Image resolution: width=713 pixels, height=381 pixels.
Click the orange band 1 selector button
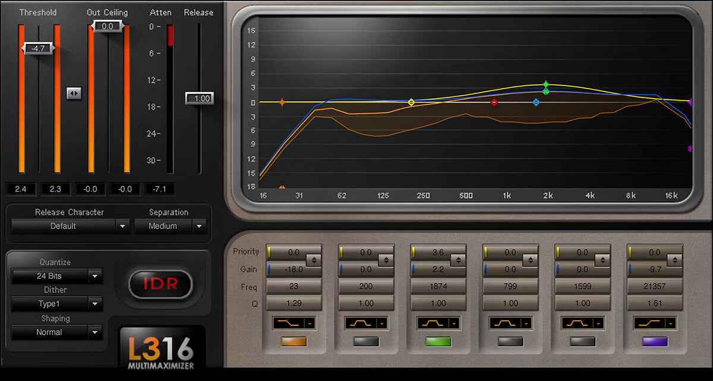[x=294, y=341]
